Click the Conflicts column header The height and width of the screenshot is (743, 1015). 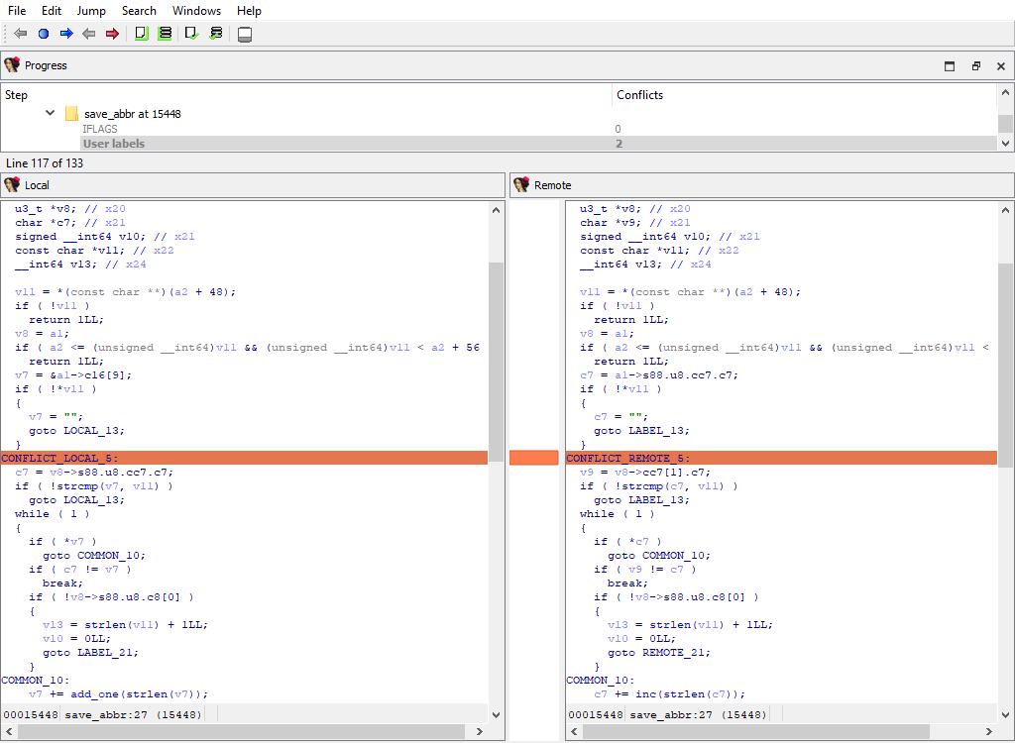(639, 95)
